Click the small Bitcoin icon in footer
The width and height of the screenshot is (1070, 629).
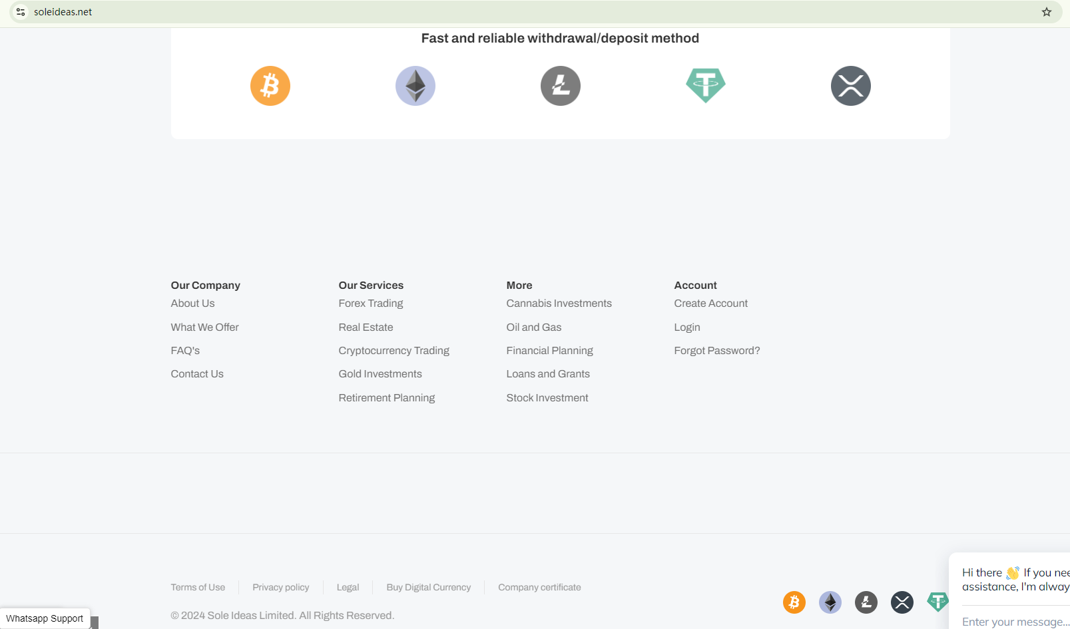click(794, 602)
